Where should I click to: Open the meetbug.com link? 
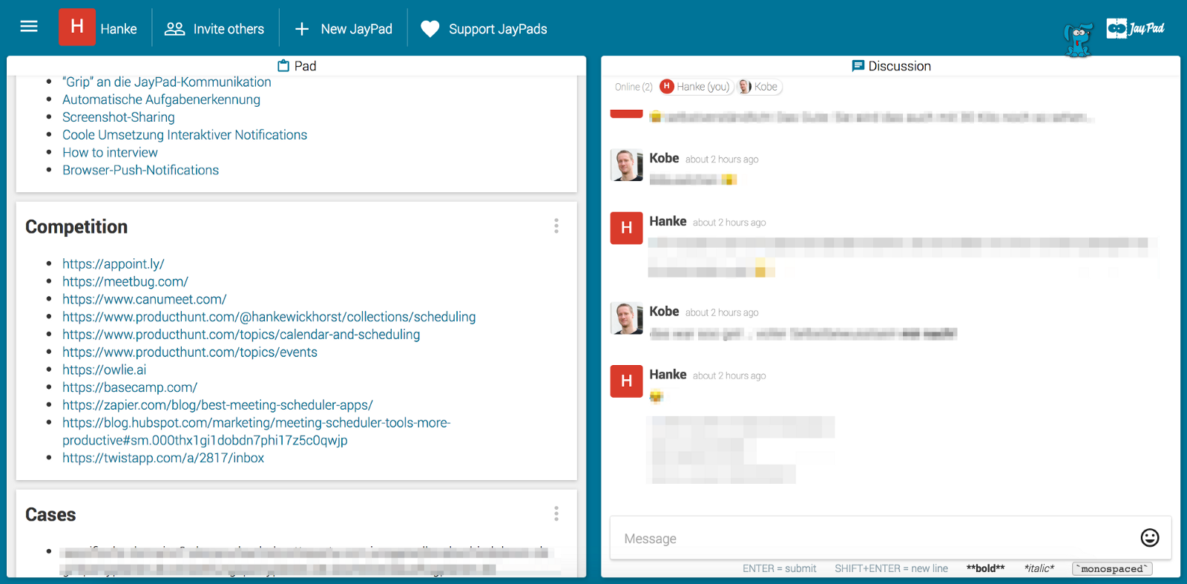coord(125,282)
